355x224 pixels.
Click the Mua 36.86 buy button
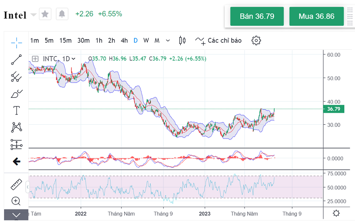[316, 16]
